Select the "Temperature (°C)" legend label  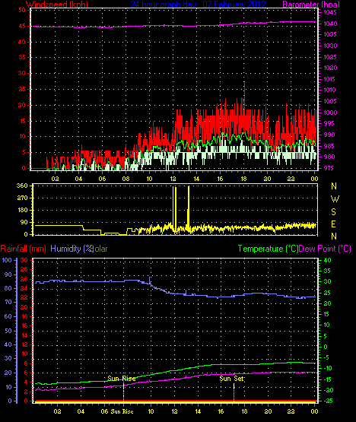268,249
